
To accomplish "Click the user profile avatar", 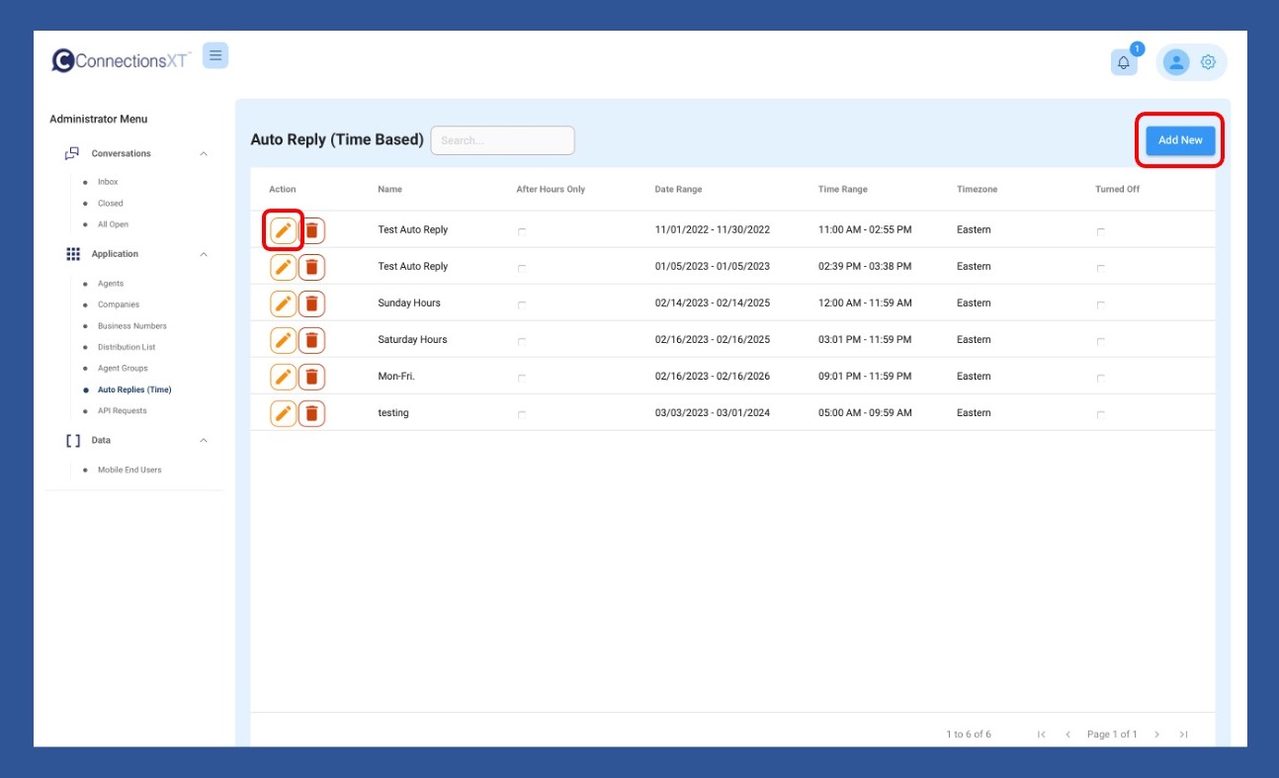I will [x=1176, y=62].
